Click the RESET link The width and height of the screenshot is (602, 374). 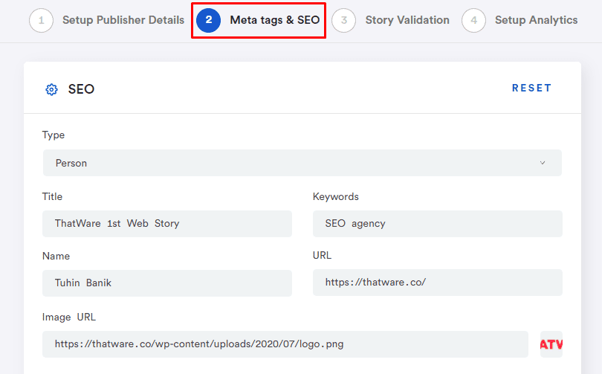[x=531, y=88]
